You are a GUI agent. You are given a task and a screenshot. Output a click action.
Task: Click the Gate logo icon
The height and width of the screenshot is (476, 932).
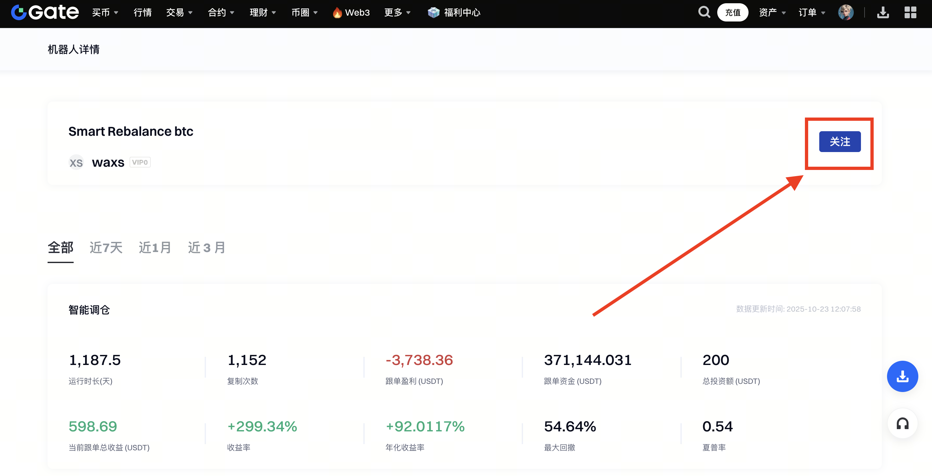pyautogui.click(x=19, y=13)
